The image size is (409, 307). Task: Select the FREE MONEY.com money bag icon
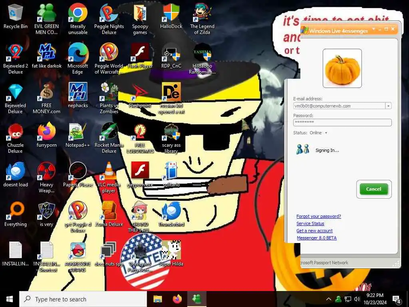pyautogui.click(x=46, y=99)
